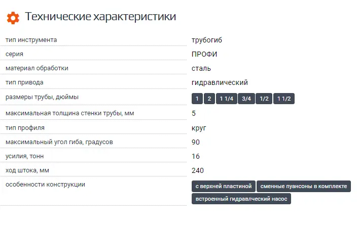Click the orange gear icon
The height and width of the screenshot is (226, 358).
pos(13,18)
